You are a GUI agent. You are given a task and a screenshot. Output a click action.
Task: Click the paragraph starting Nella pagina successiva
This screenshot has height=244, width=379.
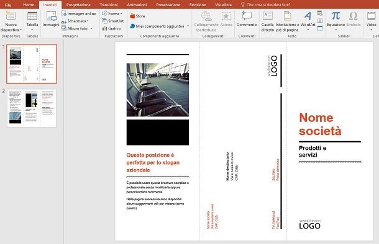pyautogui.click(x=155, y=204)
